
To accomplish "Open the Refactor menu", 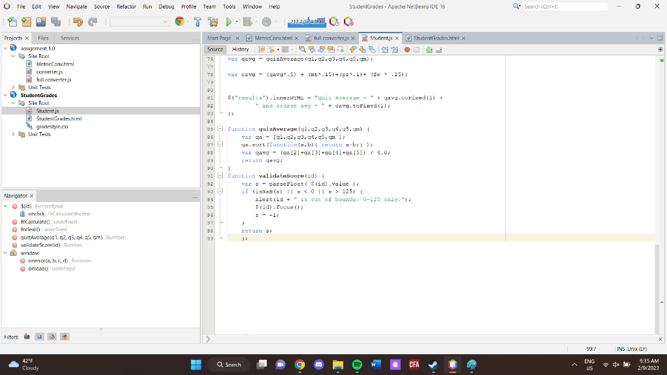I will pos(126,7).
